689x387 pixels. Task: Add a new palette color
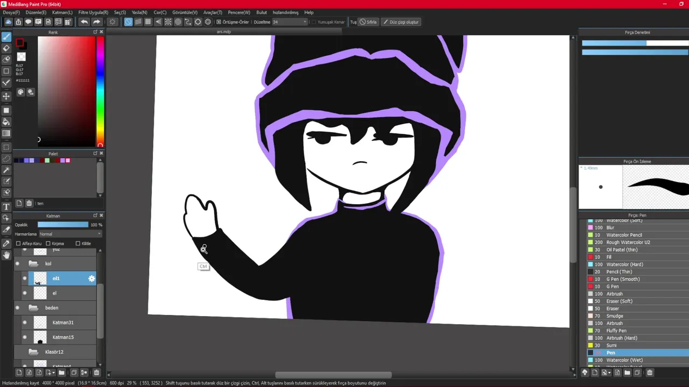click(19, 203)
